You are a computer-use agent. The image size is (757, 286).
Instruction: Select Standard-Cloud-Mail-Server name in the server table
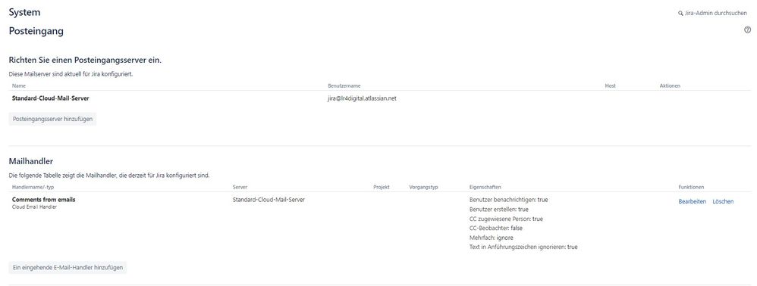click(50, 98)
